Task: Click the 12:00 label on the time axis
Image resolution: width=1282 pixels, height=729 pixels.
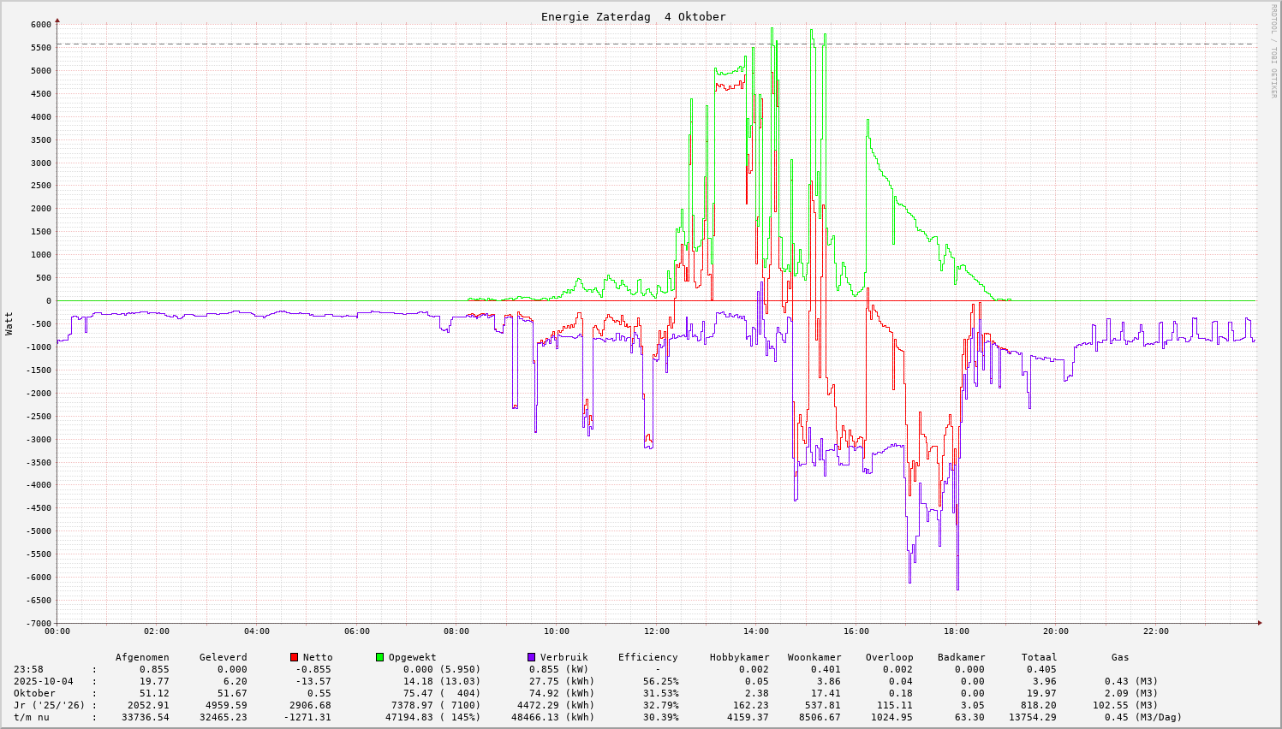Action: [x=656, y=631]
